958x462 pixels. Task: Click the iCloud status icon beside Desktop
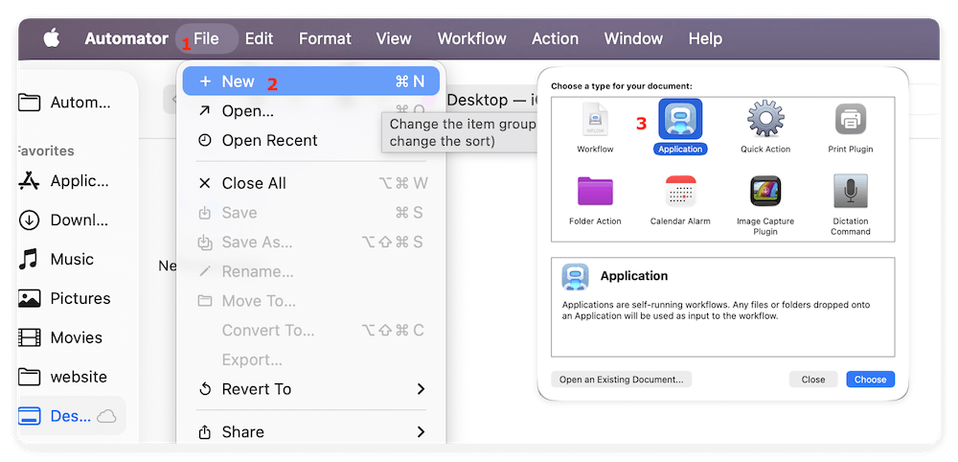pos(107,417)
